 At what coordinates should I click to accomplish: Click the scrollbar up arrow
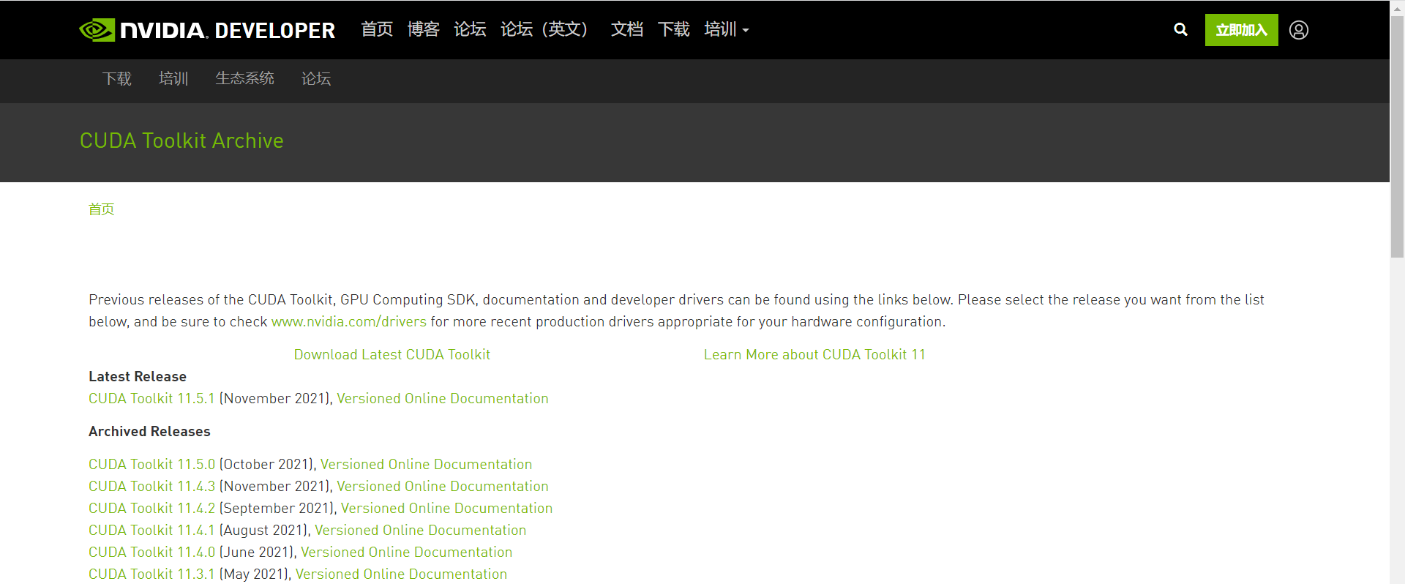[x=1397, y=7]
